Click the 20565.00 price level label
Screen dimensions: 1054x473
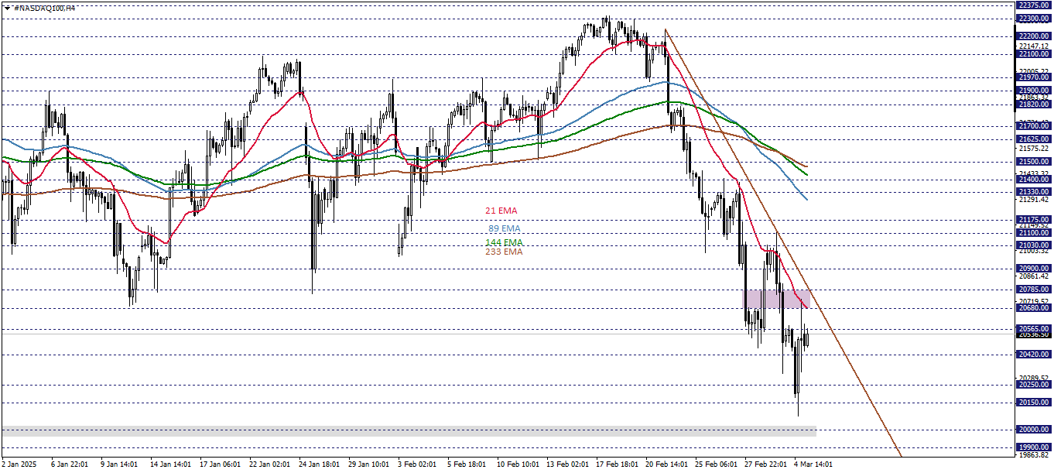[x=1034, y=328]
